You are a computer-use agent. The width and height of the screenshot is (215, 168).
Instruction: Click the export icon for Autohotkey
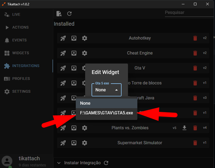tap(74, 38)
